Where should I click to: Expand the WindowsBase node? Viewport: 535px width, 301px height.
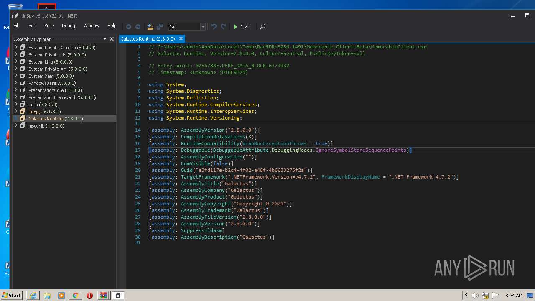pos(16,83)
